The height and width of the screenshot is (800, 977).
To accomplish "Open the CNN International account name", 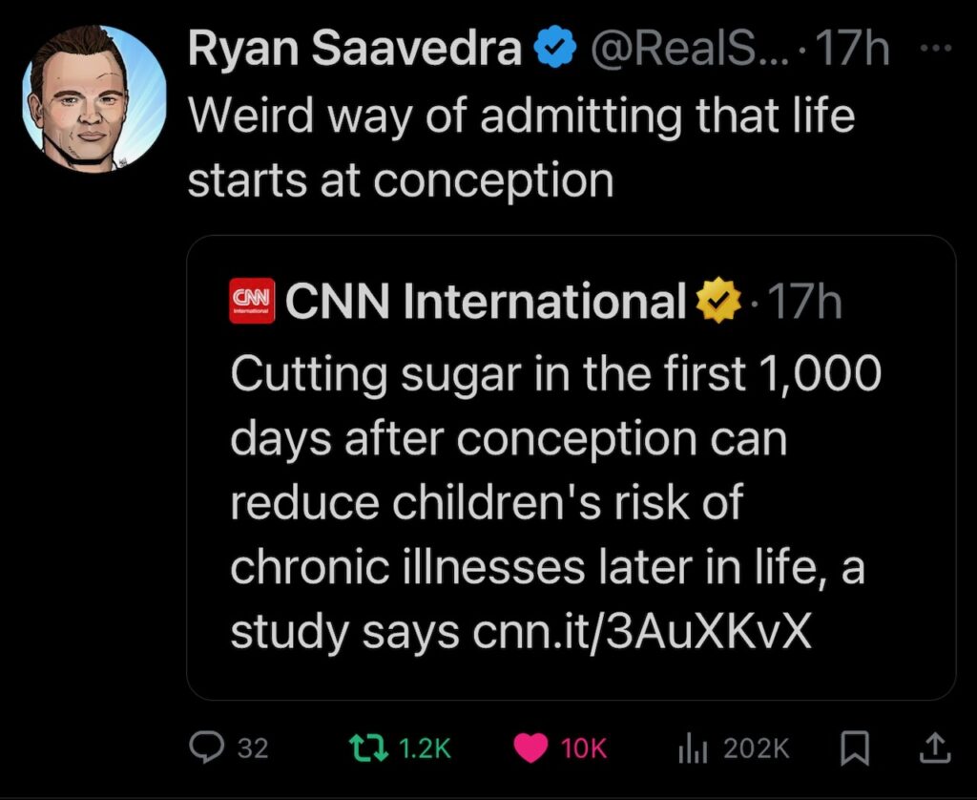I will coord(485,302).
